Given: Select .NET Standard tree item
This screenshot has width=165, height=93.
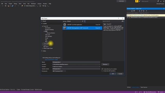Looking at the screenshot, I should (48, 36).
